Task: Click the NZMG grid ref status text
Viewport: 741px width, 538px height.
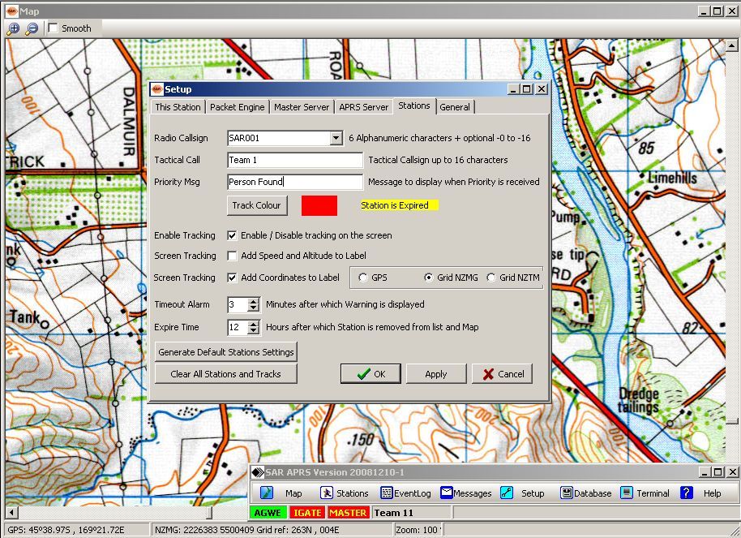Action: tap(246, 530)
